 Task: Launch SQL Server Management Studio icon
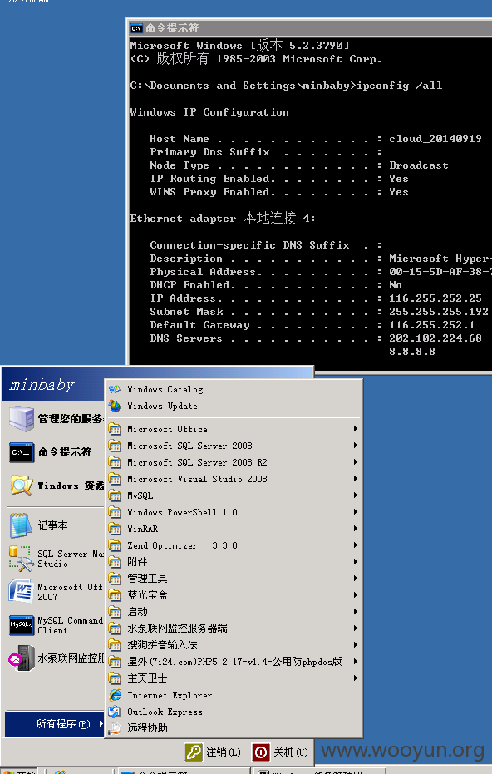coord(22,559)
